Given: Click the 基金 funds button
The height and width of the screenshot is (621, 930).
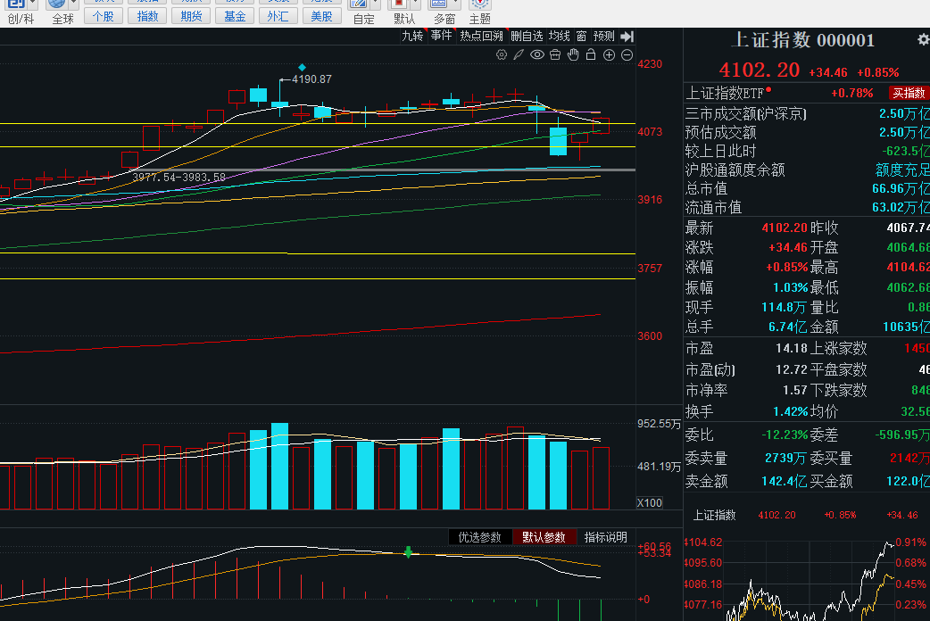Looking at the screenshot, I should point(234,16).
